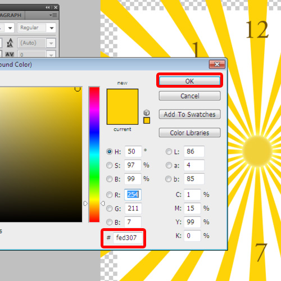Open Color Libraries
281x281 pixels.
coord(189,133)
